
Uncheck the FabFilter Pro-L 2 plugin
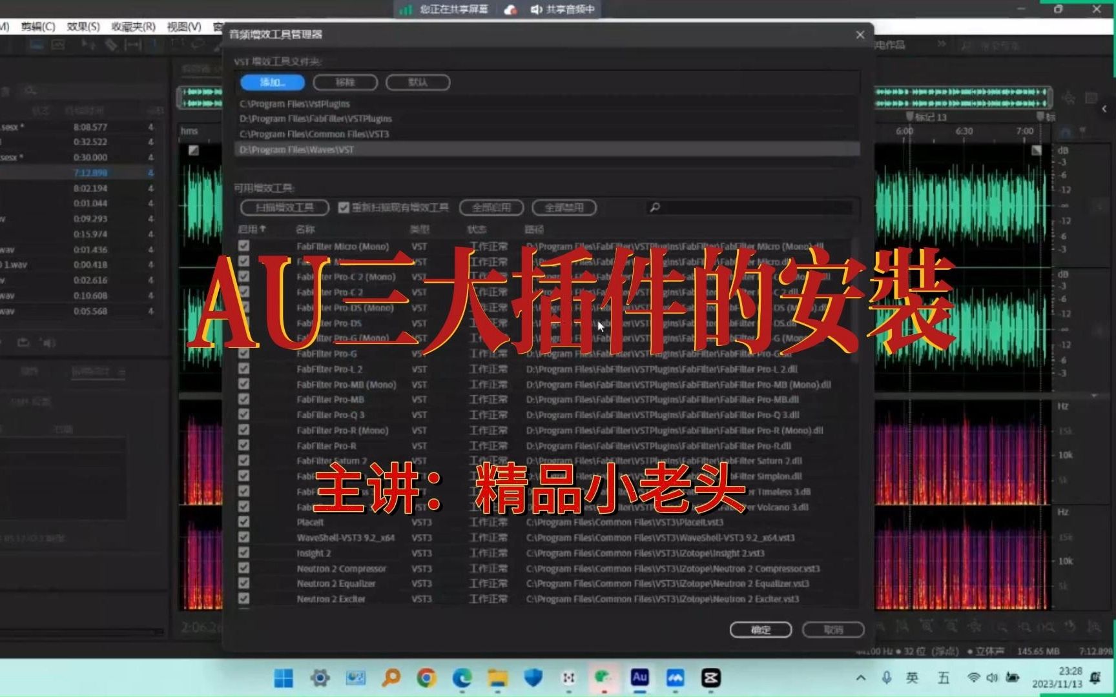[x=243, y=369]
